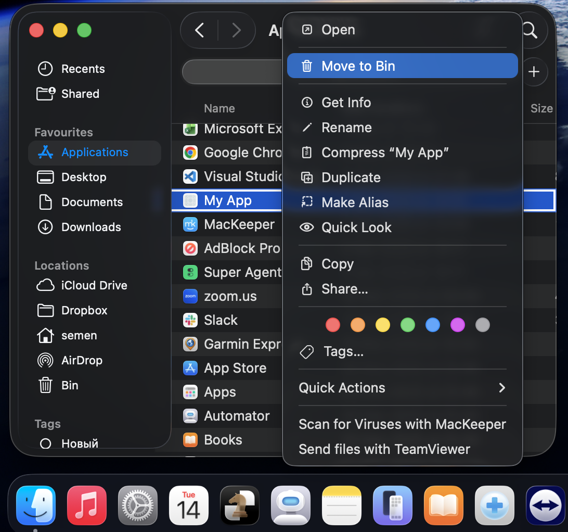
Task: Open Bin in the sidebar
Action: click(58, 385)
